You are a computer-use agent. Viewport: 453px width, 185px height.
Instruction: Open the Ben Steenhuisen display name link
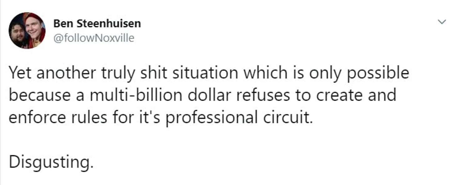[97, 23]
